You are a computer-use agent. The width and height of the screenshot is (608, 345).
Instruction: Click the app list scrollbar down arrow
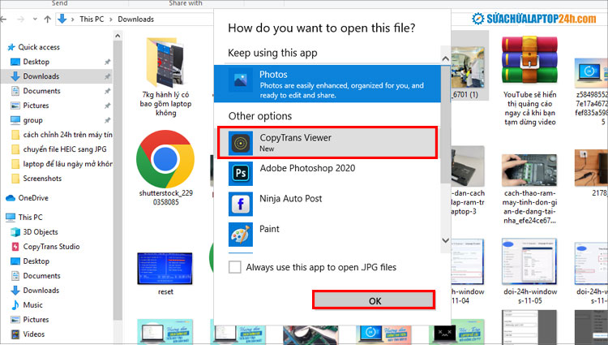click(x=444, y=240)
